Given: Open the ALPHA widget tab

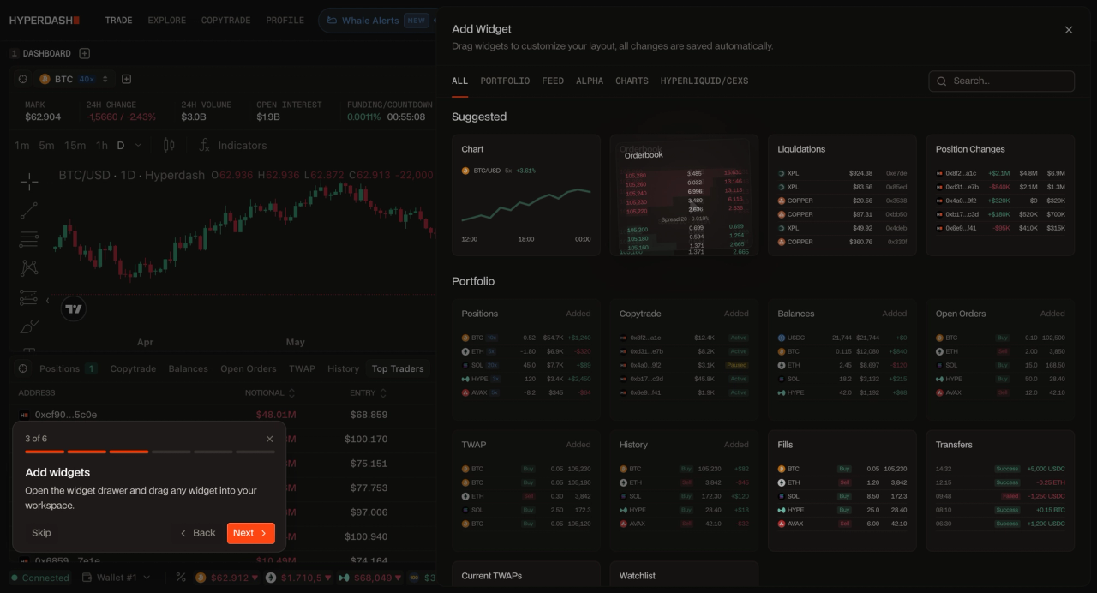Looking at the screenshot, I should [x=590, y=81].
